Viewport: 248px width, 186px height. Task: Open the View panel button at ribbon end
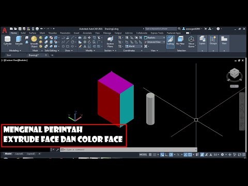224,43
